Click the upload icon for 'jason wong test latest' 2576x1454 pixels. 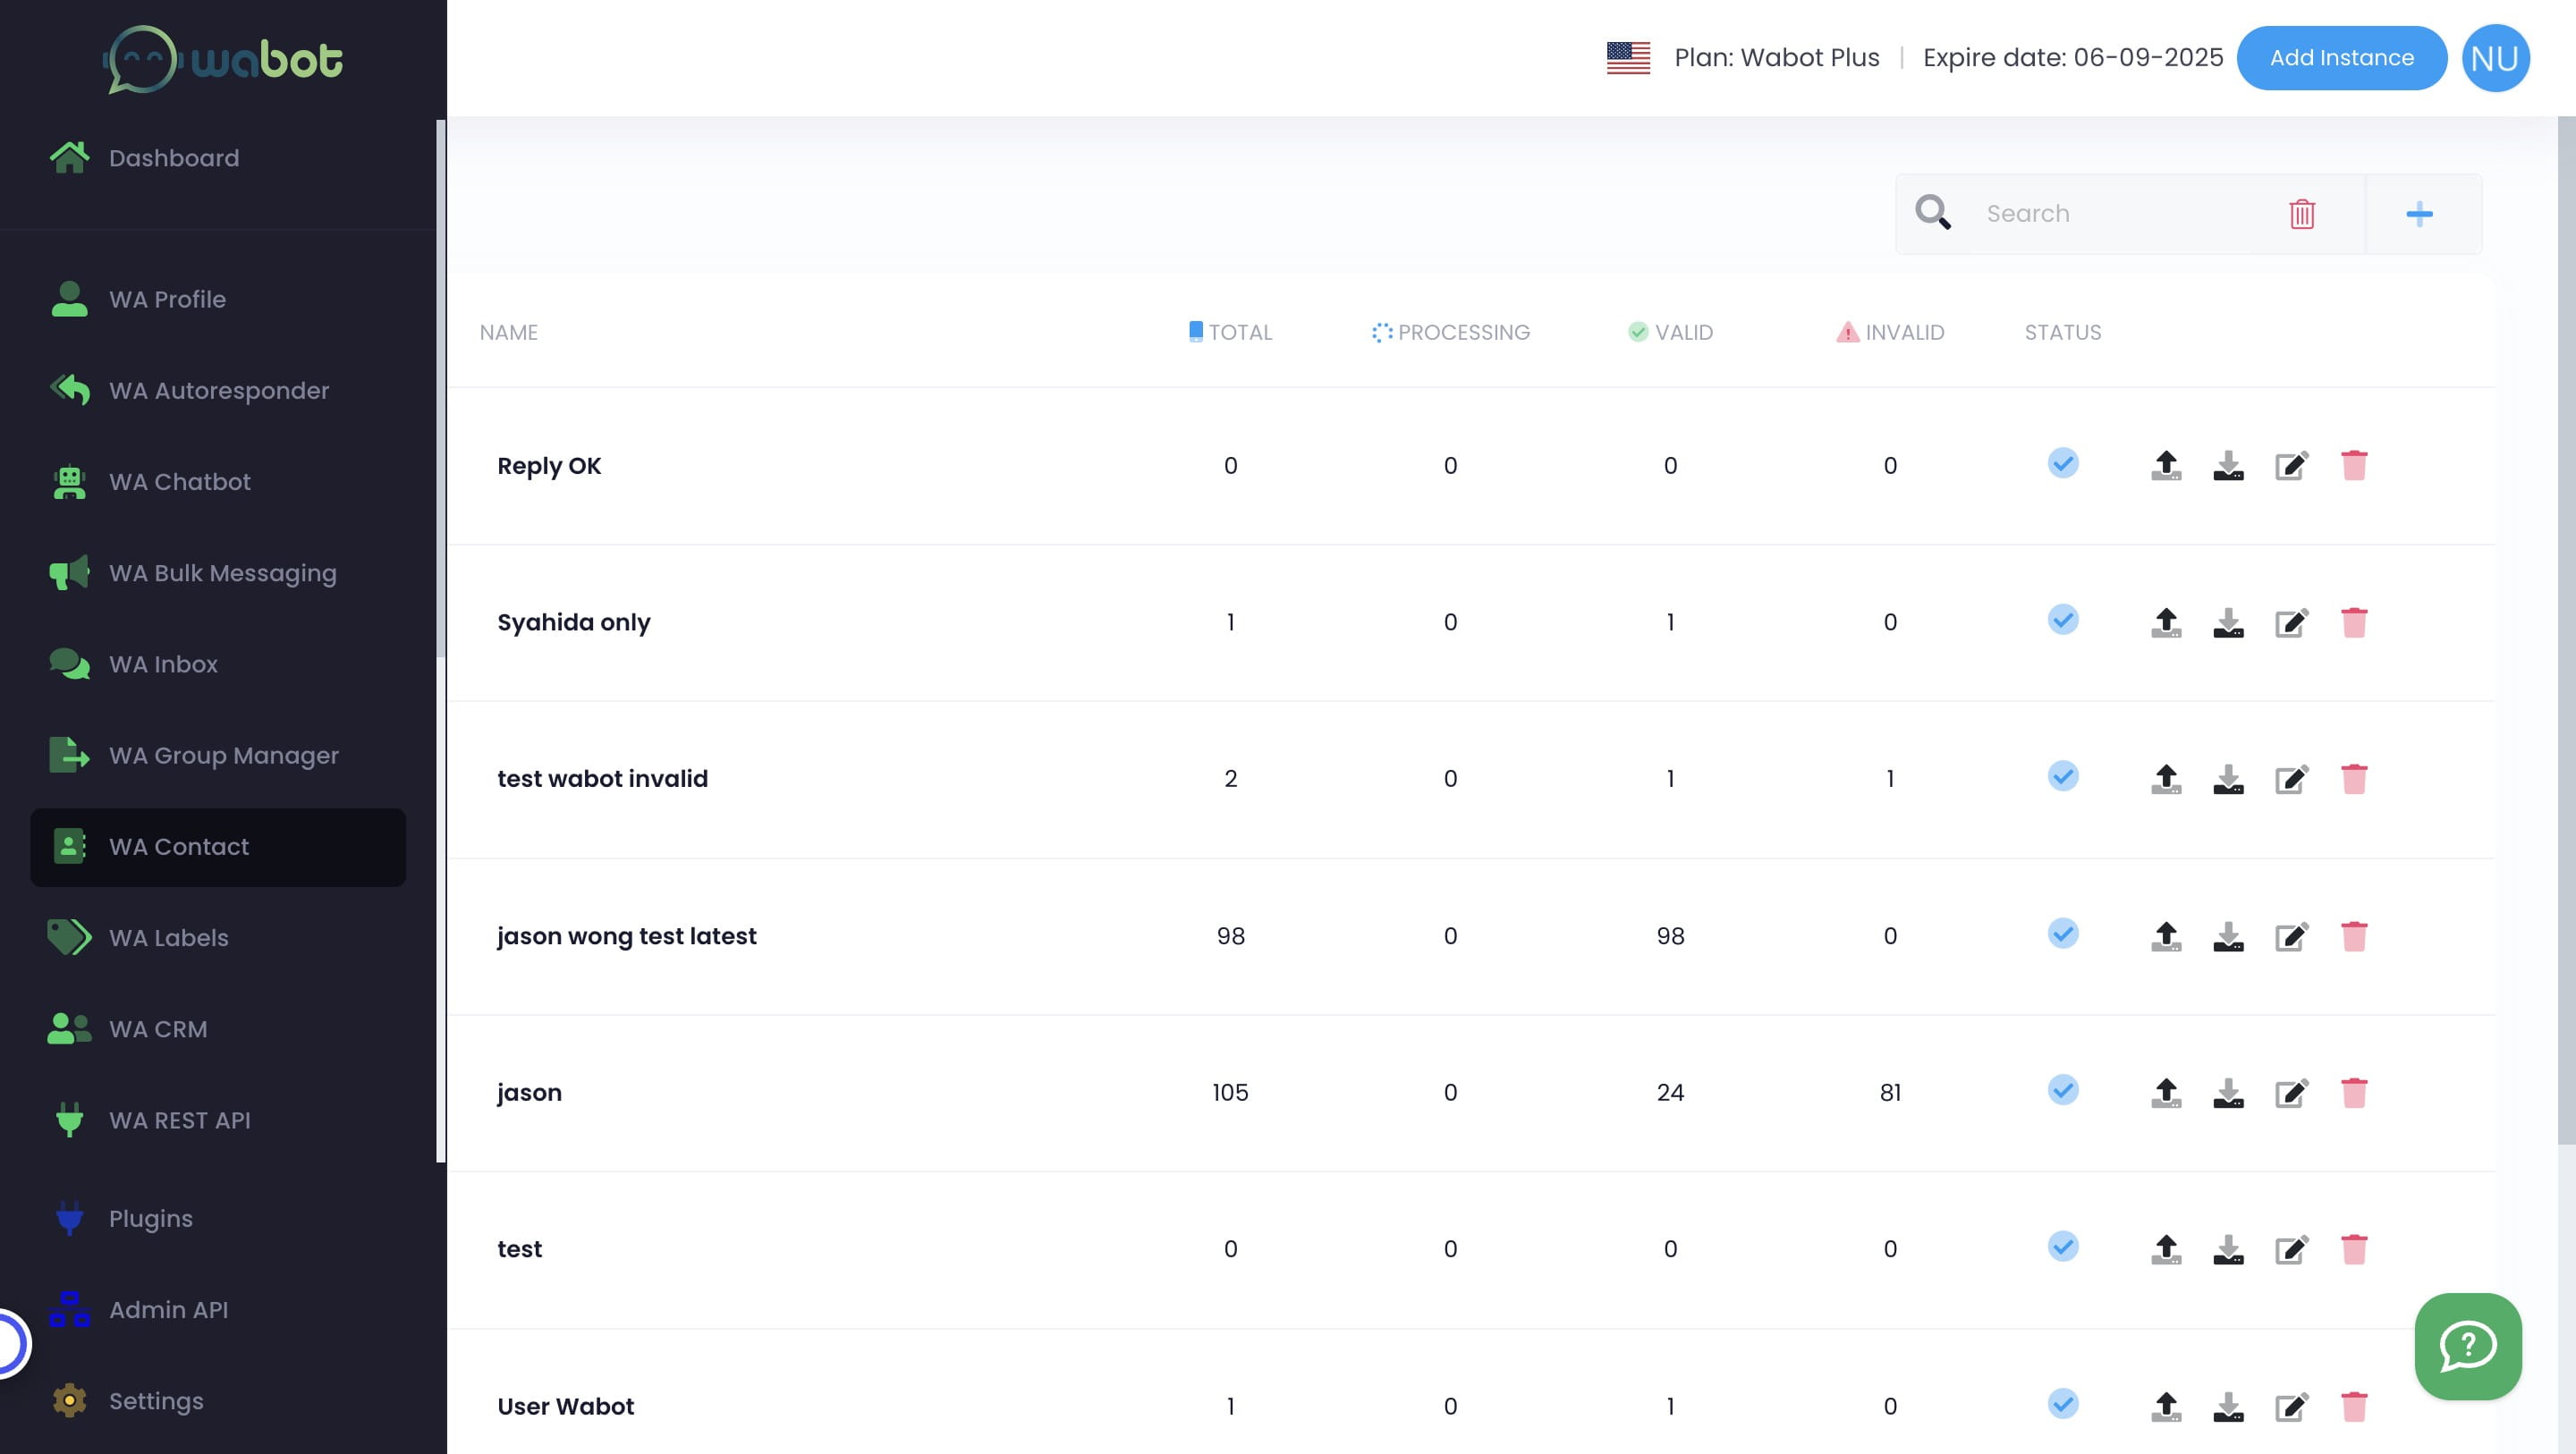click(x=2165, y=935)
